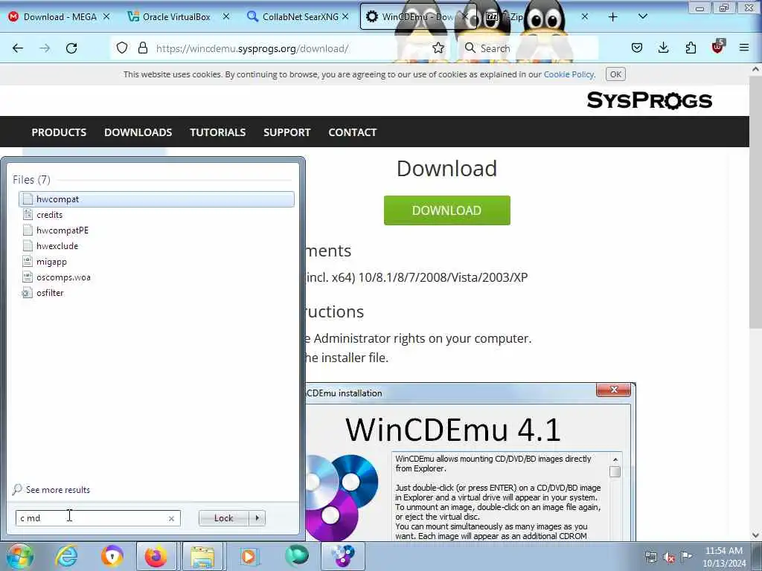The image size is (762, 571).
Task: Open the Action Center flag icon
Action: 686,556
